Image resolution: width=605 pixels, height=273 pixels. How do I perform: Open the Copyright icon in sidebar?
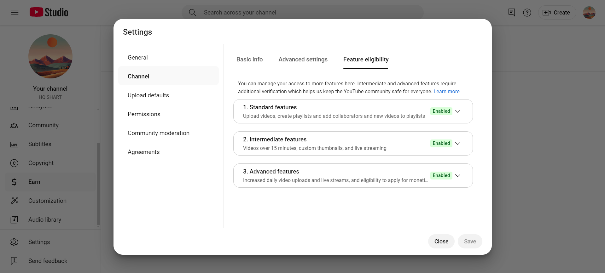click(x=14, y=163)
